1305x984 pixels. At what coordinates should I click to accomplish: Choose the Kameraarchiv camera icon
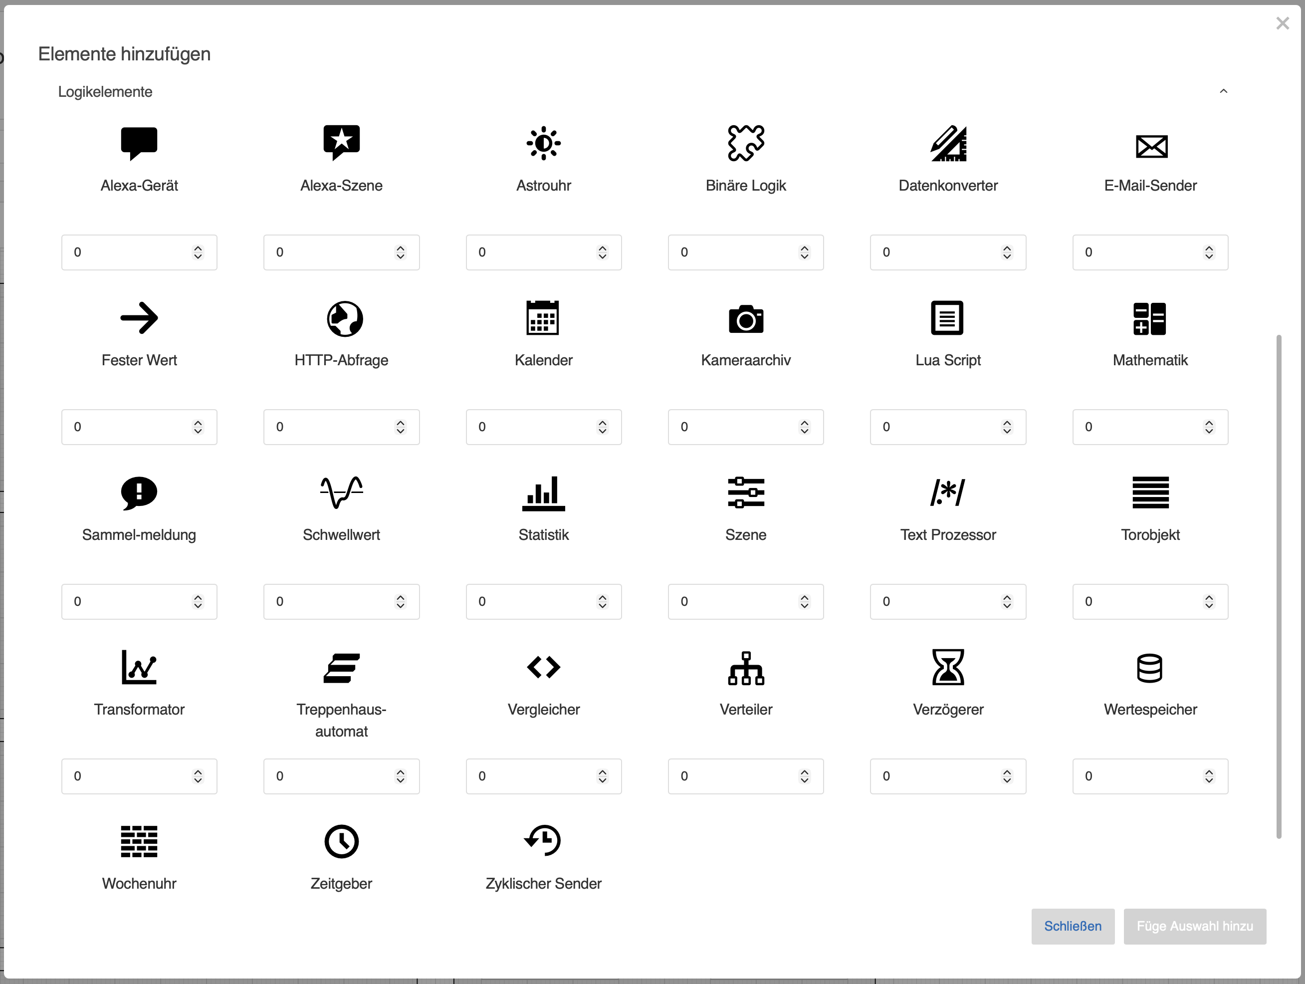point(746,319)
